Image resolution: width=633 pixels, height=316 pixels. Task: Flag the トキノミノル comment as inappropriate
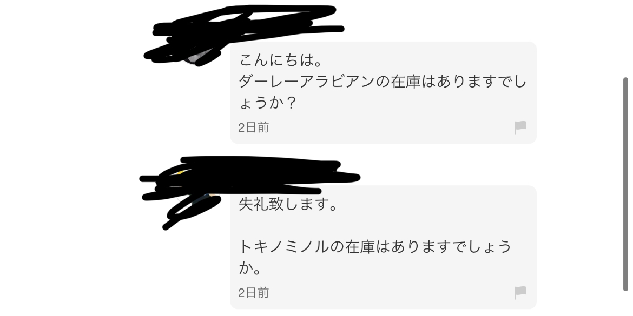(520, 293)
